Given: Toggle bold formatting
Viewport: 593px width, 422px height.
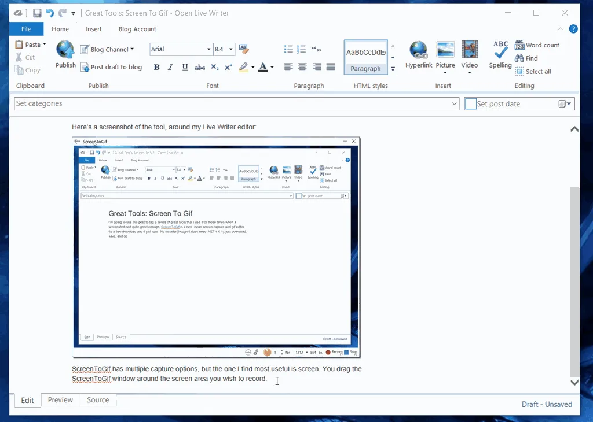Looking at the screenshot, I should pyautogui.click(x=156, y=67).
